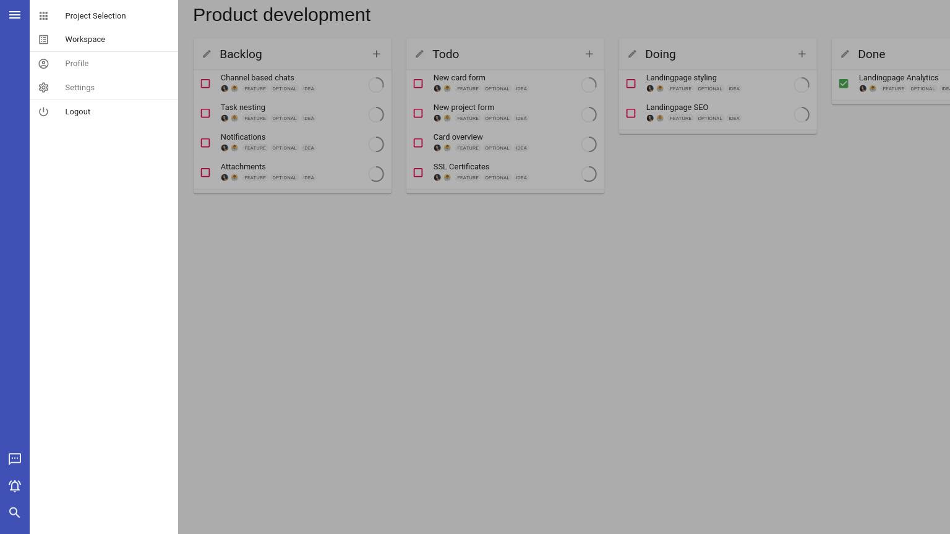Screen dimensions: 950x534
Task: Check the Channel based chats checkbox
Action: point(205,83)
